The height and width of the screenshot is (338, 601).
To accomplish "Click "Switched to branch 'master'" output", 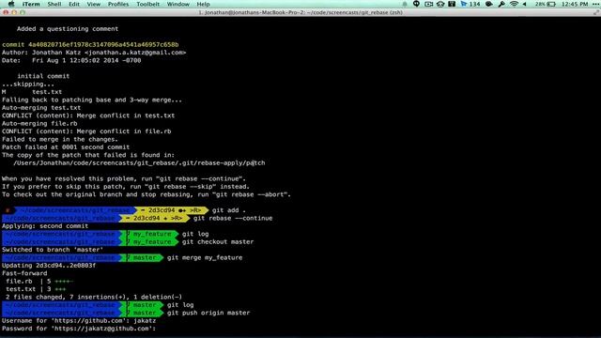I will [53, 250].
